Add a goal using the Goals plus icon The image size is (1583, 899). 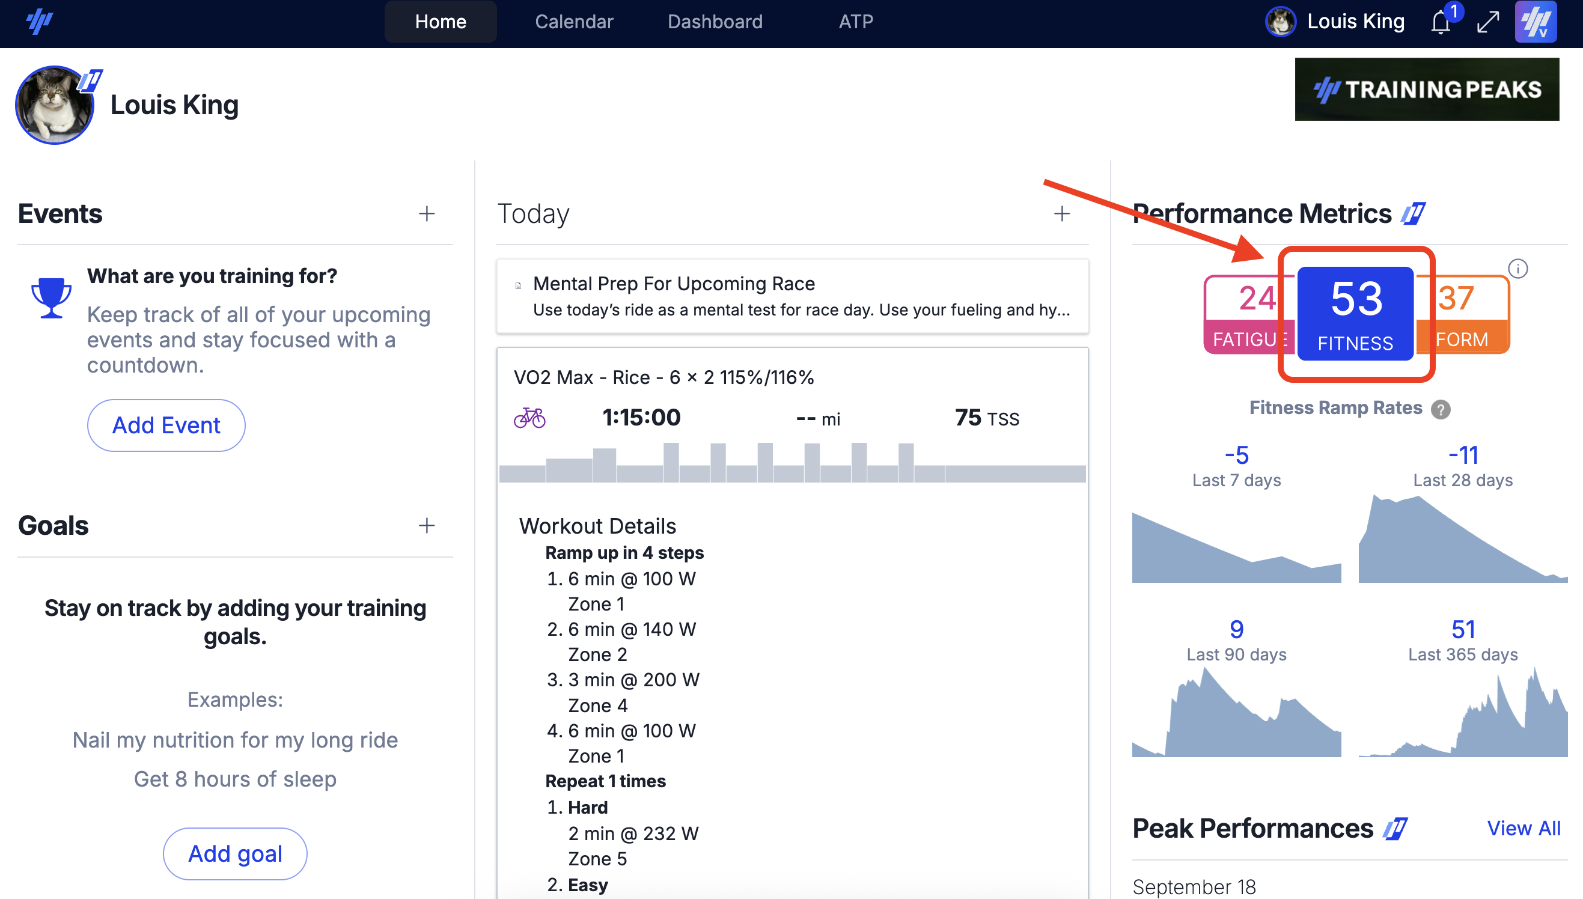(427, 525)
